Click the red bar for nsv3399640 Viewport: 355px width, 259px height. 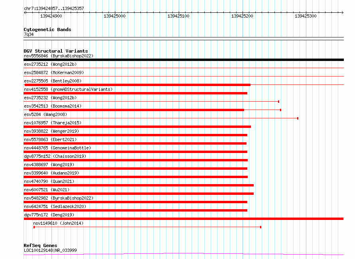click(x=136, y=177)
